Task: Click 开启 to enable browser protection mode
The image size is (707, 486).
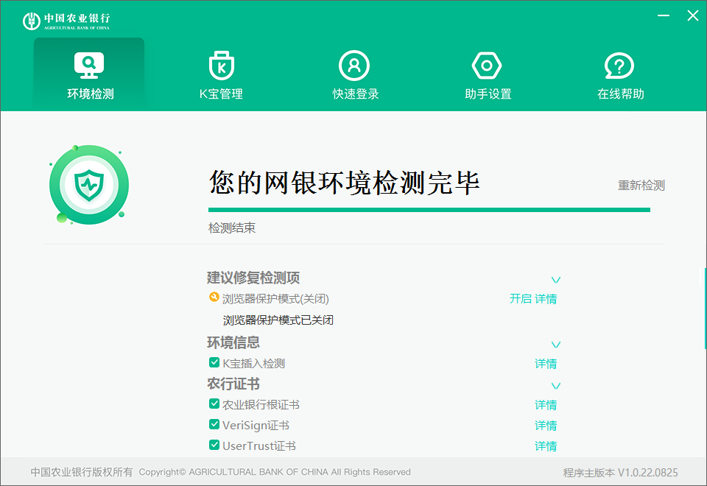Action: tap(520, 299)
